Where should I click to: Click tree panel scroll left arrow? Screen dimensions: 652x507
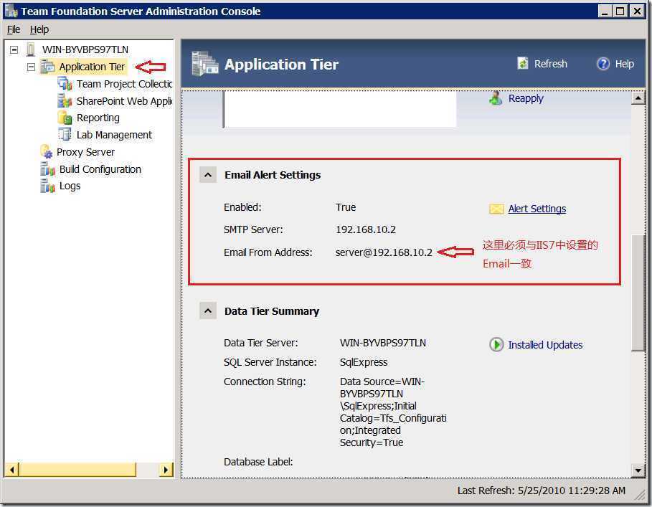point(11,470)
